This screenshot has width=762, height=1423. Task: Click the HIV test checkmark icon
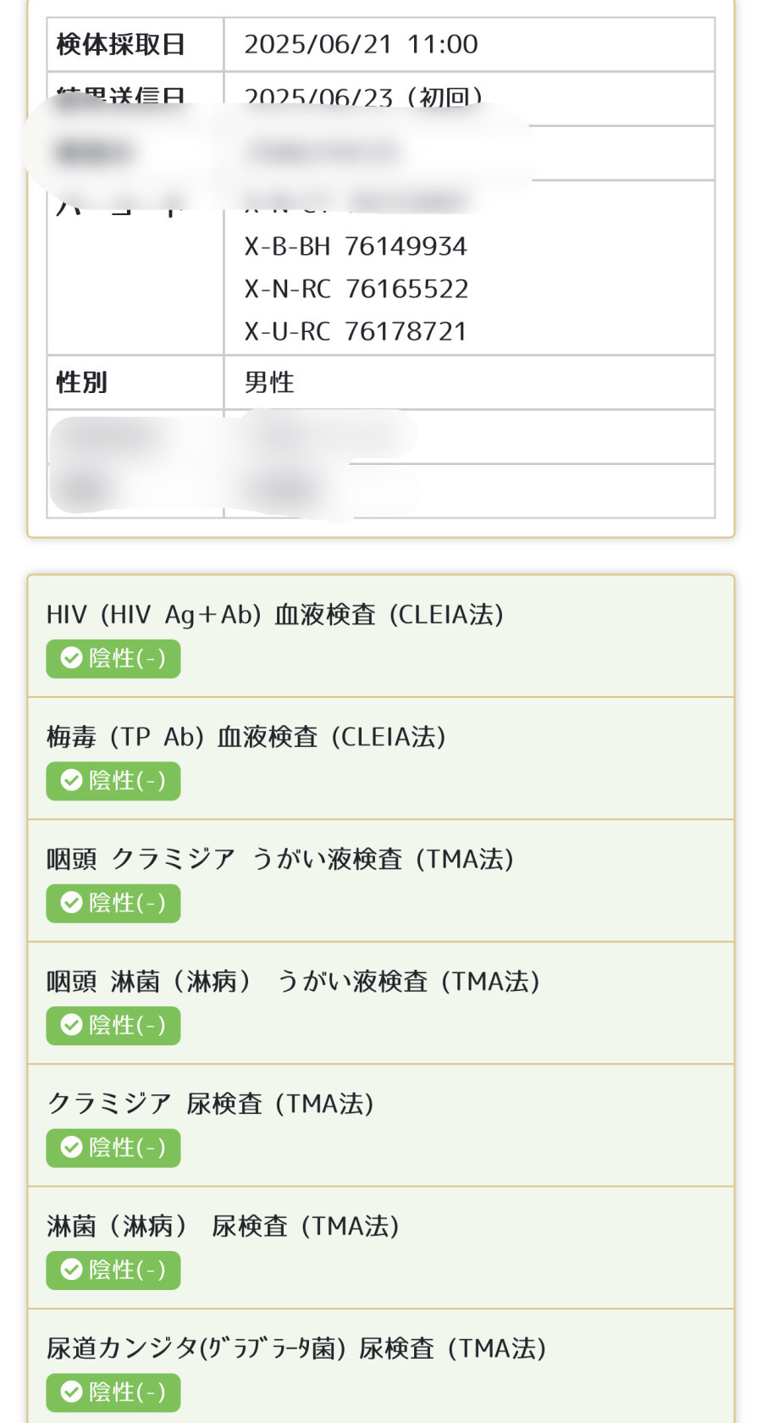(72, 658)
